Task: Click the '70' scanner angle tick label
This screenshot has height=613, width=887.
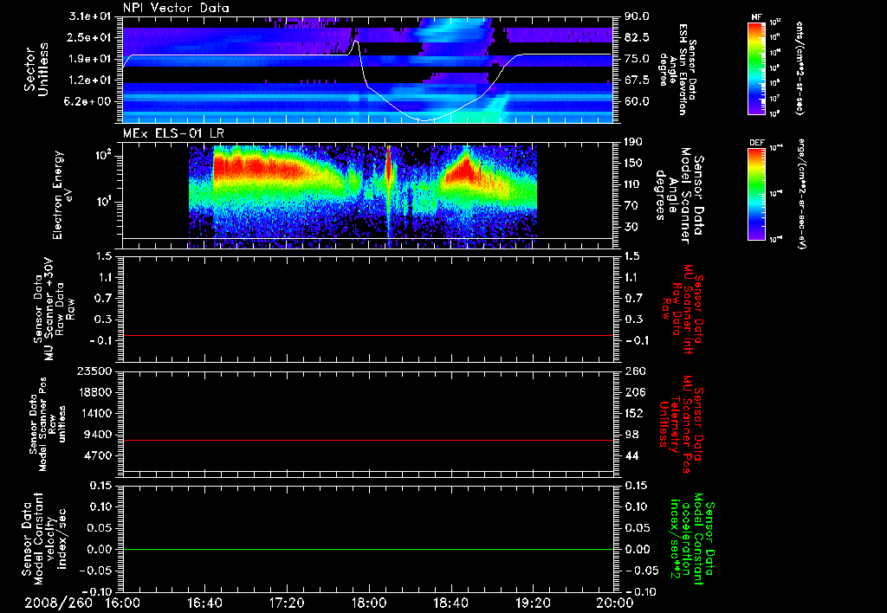Action: 631,206
